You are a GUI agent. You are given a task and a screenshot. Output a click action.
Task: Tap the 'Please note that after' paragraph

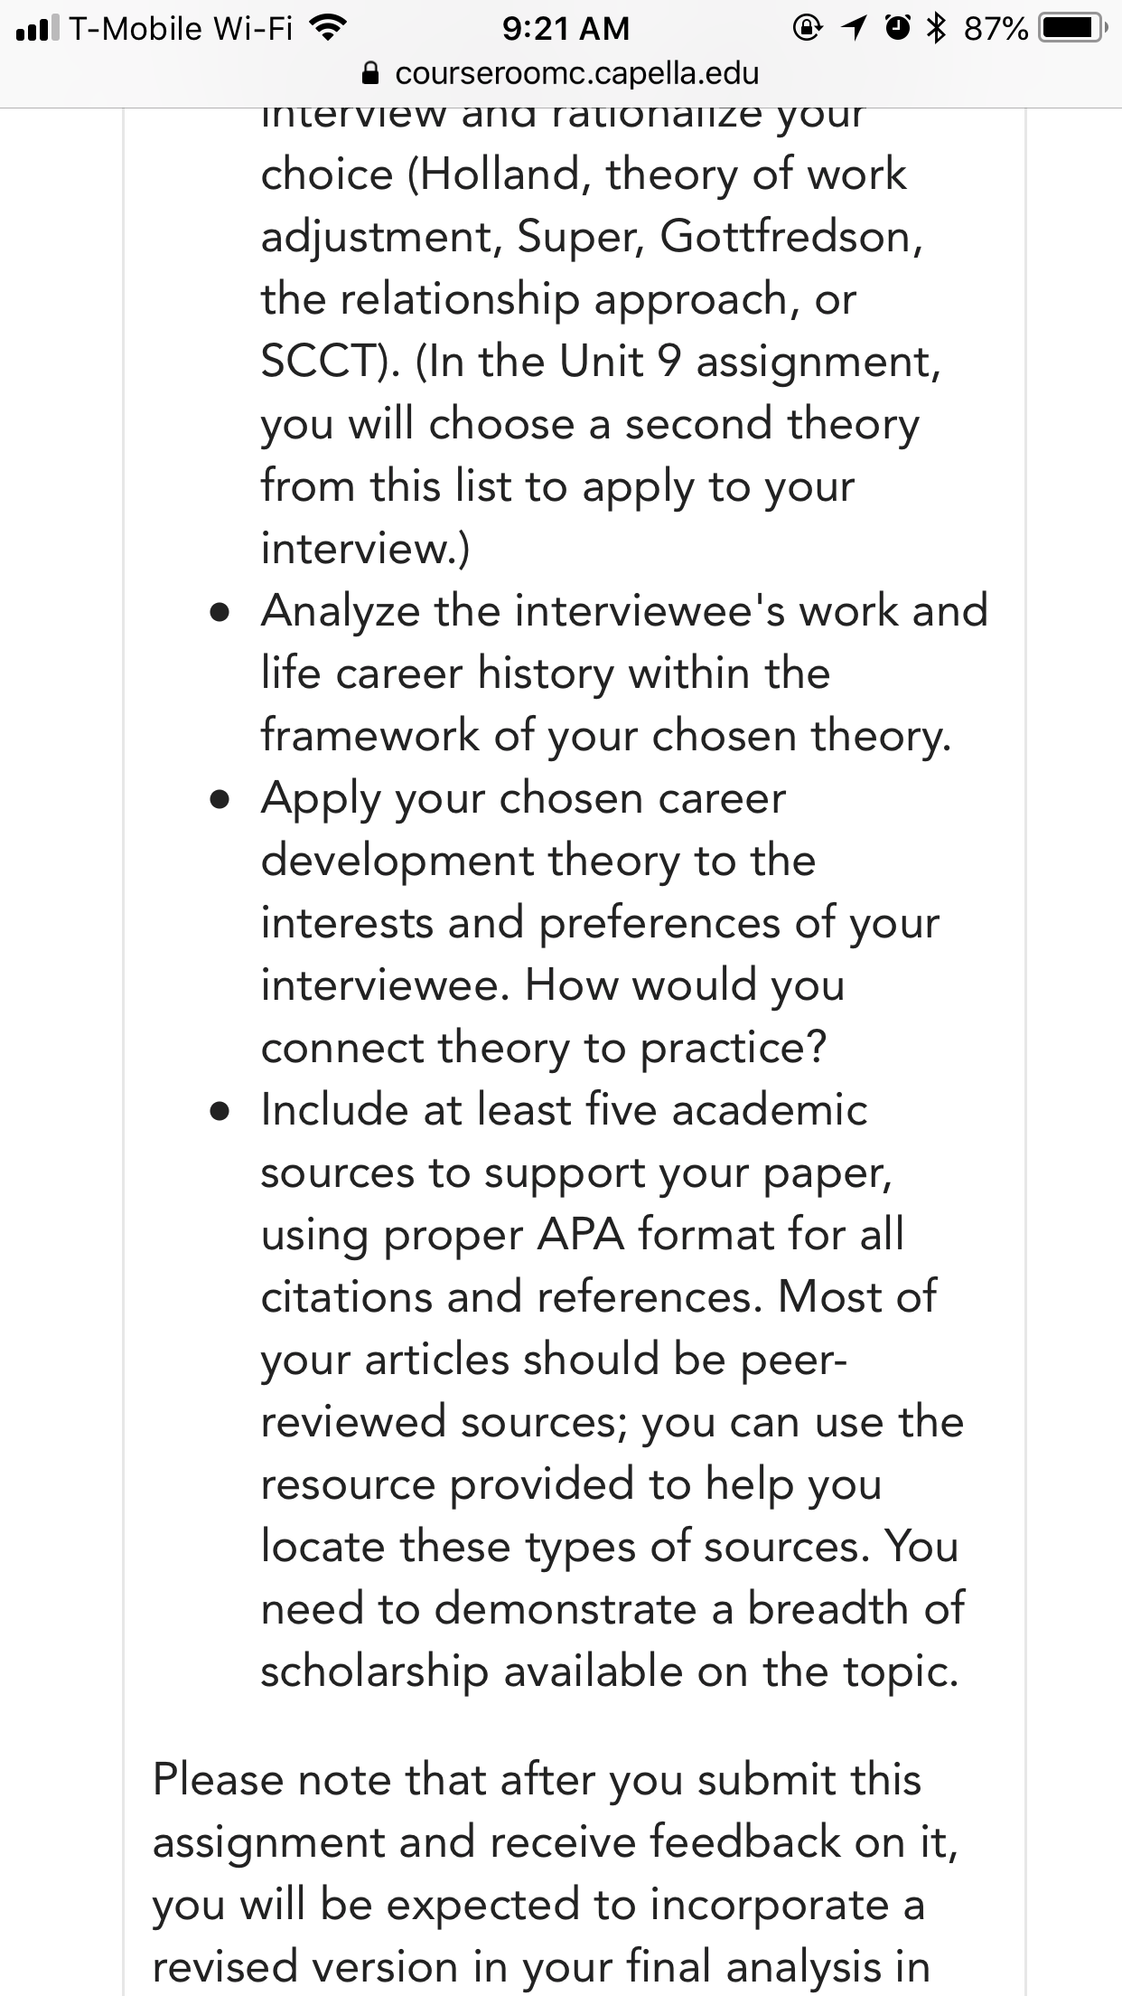pos(556,1874)
